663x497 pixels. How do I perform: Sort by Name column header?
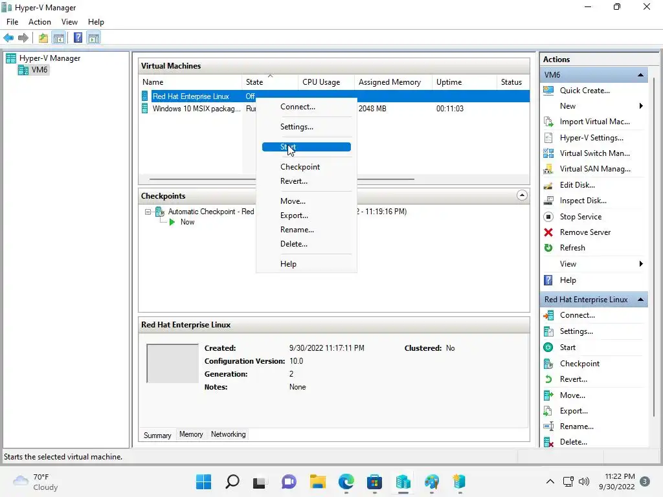pyautogui.click(x=191, y=82)
